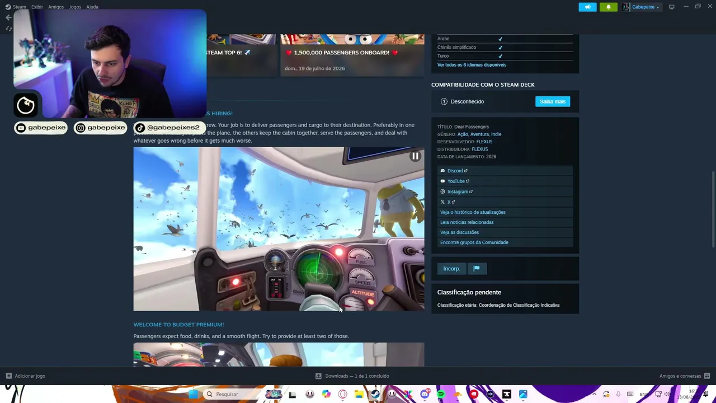Click the cockpit gameplay video

click(x=279, y=229)
